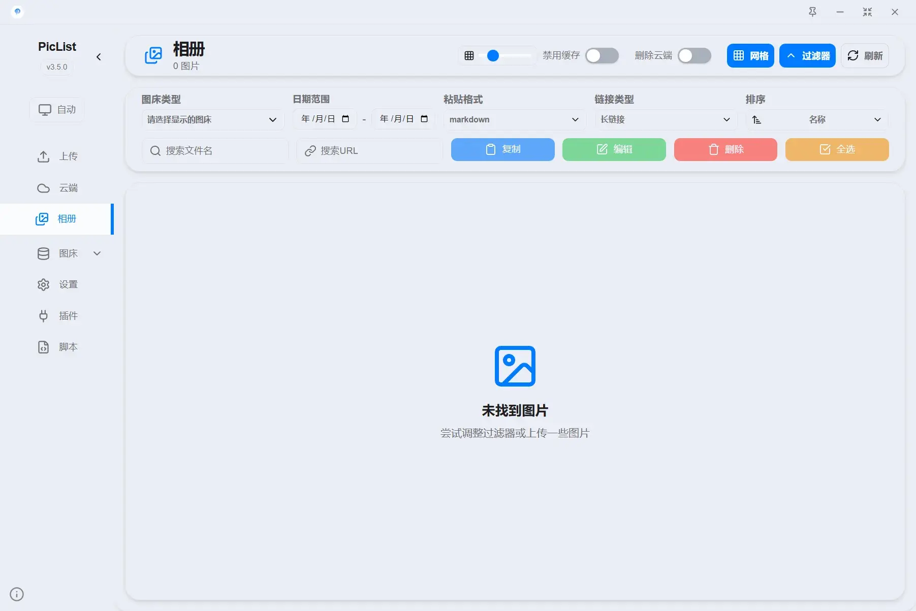
Task: Click the blue 复制 button
Action: pyautogui.click(x=503, y=149)
